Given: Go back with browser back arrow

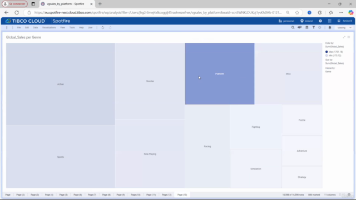Looking at the screenshot, I should click(x=6, y=12).
